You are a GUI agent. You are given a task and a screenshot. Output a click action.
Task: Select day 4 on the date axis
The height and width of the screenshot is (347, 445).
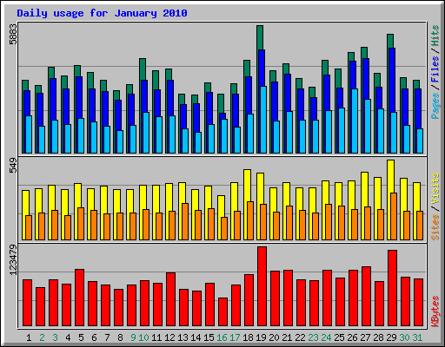point(68,337)
